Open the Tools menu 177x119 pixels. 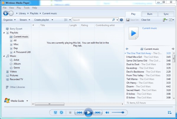pyautogui.click(x=27, y=8)
